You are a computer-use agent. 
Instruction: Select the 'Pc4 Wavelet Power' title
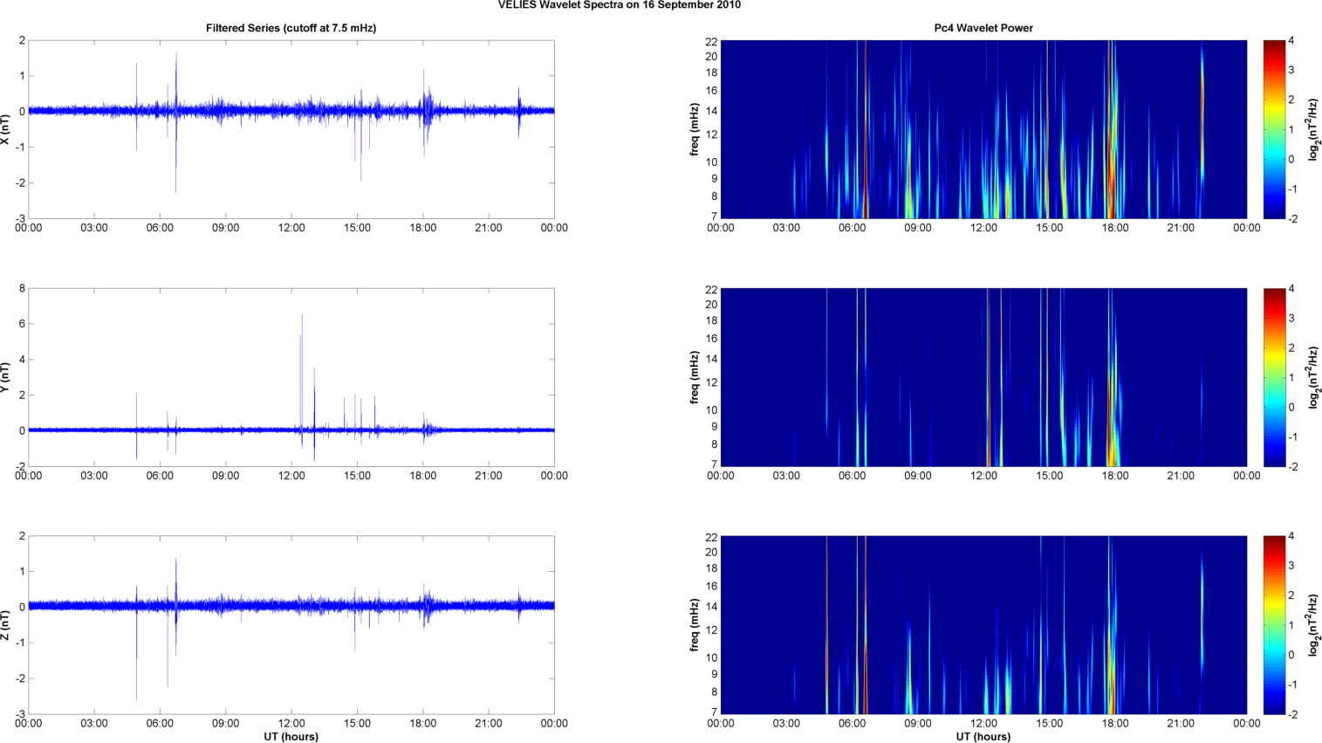tap(983, 28)
